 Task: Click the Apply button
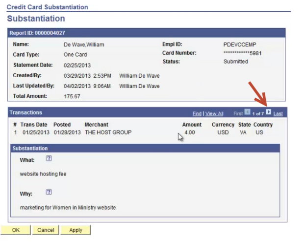[x=76, y=230]
